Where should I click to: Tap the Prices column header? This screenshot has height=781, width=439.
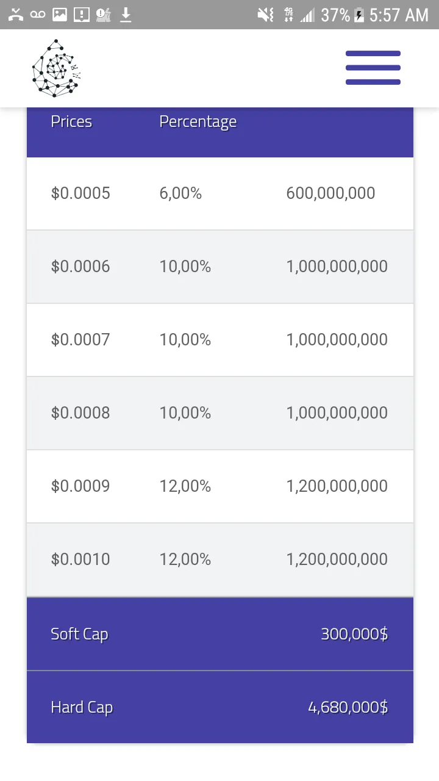(71, 121)
